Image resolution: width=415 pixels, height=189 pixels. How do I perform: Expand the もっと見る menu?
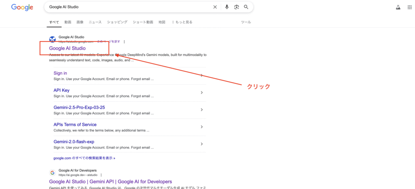pyautogui.click(x=182, y=22)
